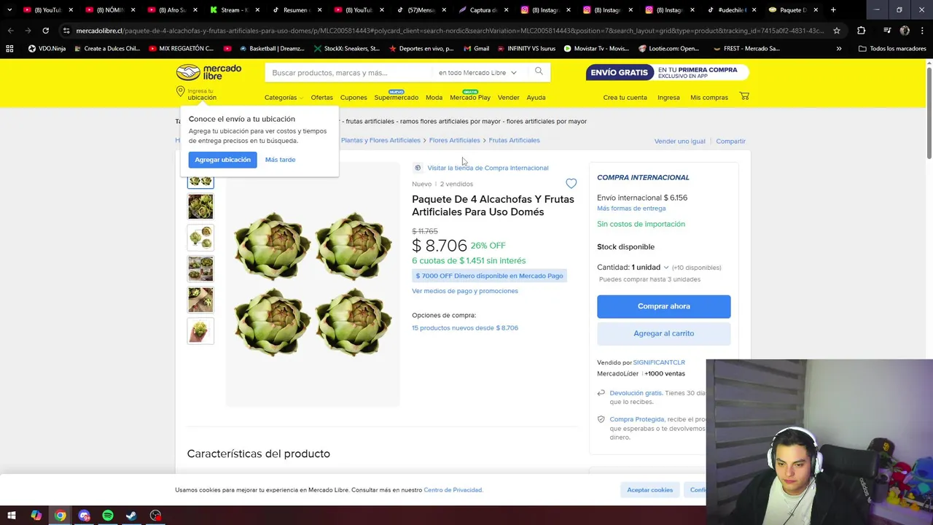Open a new Chrome tab
Image resolution: width=933 pixels, height=525 pixels.
[833, 10]
